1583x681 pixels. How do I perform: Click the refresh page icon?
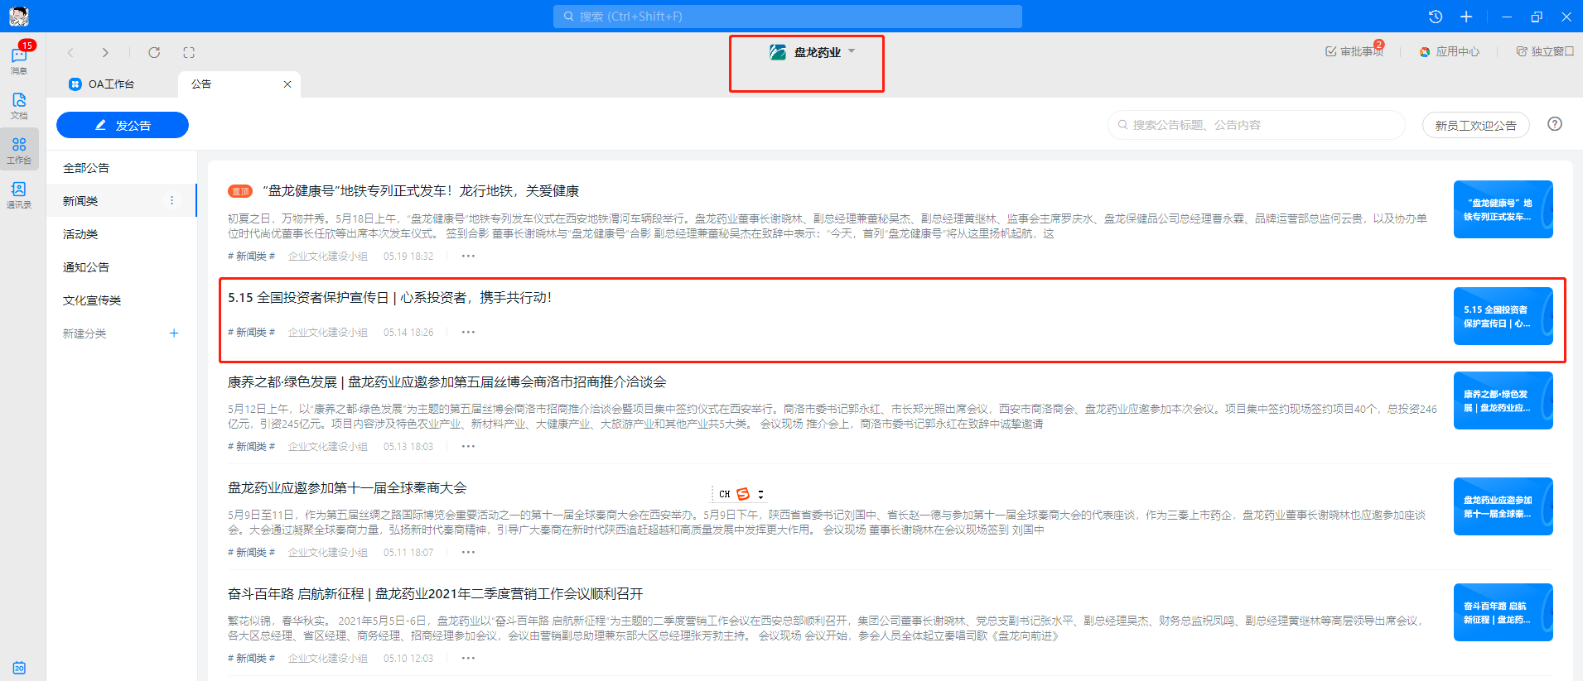(154, 52)
